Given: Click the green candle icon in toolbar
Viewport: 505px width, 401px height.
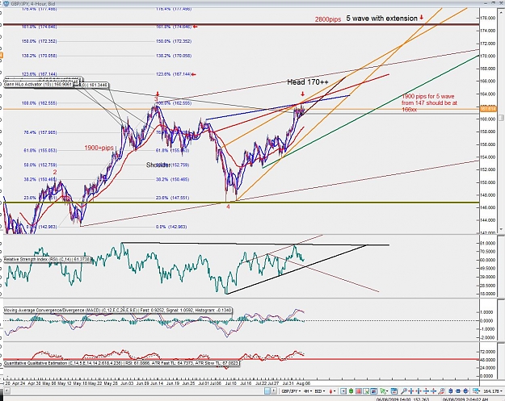Looking at the screenshot, I should click(x=351, y=391).
